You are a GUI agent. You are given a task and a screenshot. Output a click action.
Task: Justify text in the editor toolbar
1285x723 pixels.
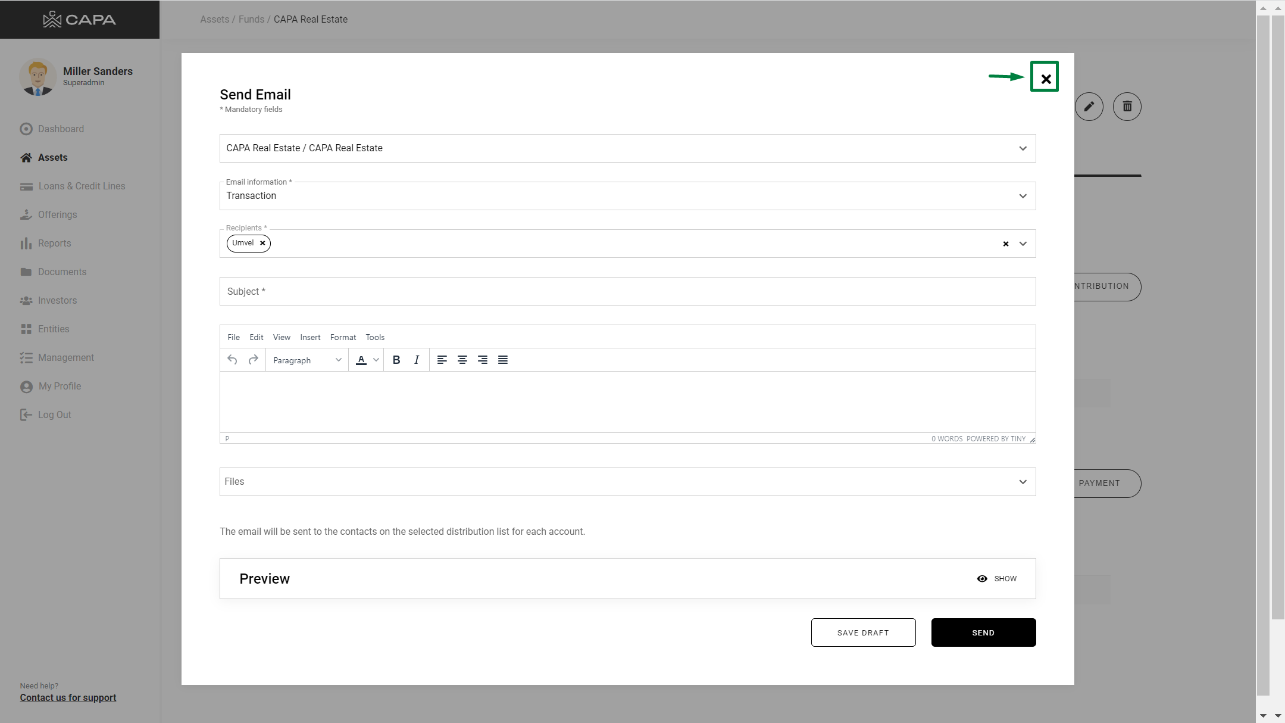coord(503,360)
